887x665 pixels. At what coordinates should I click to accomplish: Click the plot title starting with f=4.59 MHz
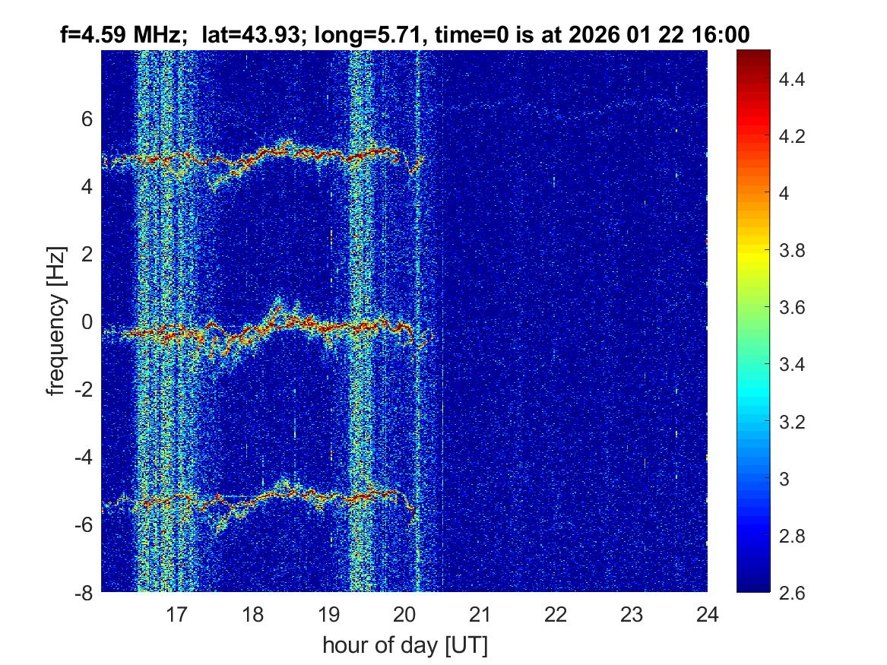tap(405, 35)
